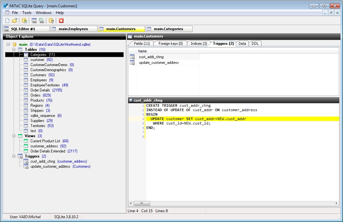
Task: Click the open folder toolbar icon
Action: pyautogui.click(x=15, y=21)
